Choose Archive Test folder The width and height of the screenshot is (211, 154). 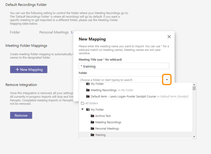click(103, 116)
